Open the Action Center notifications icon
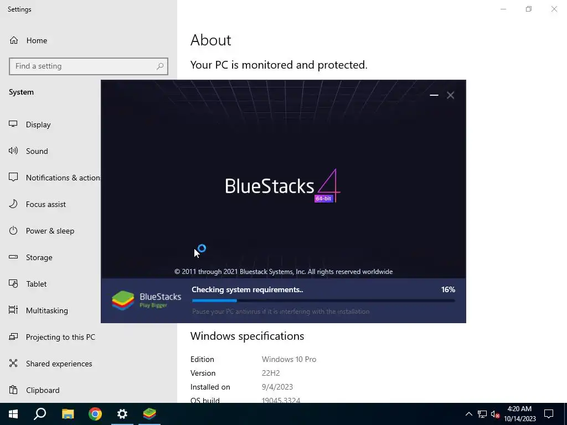Screen dimensions: 567x425 549,414
